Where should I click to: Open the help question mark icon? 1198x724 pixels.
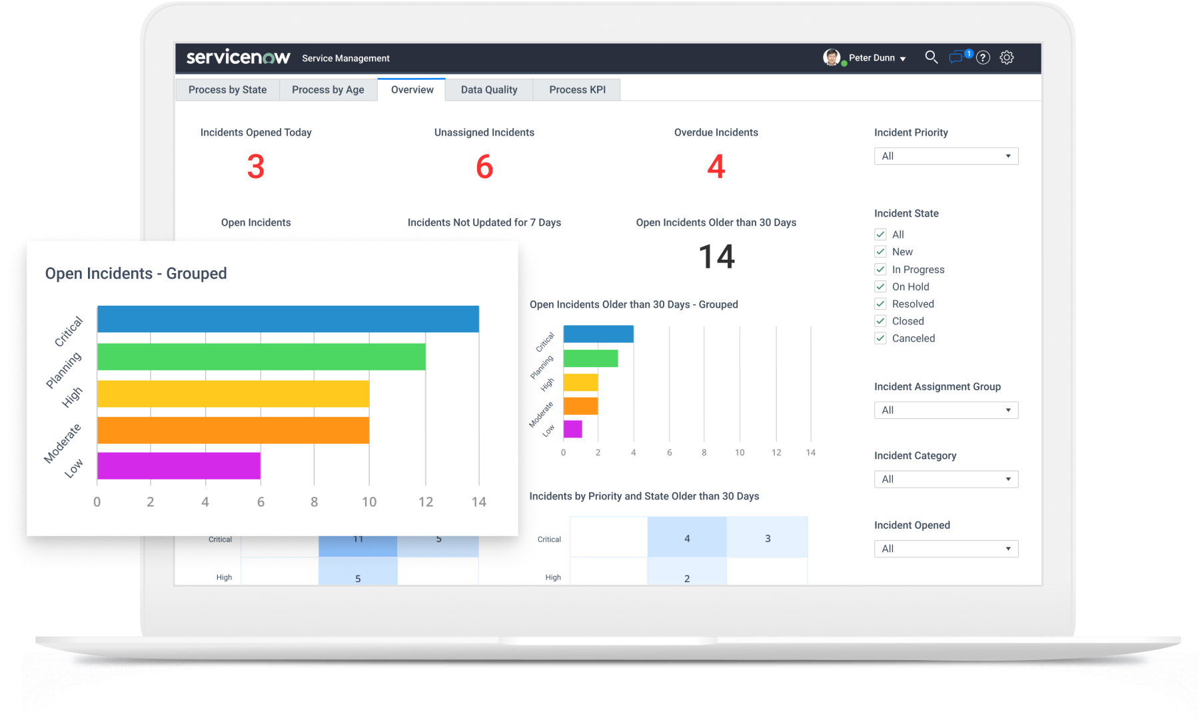tap(983, 58)
